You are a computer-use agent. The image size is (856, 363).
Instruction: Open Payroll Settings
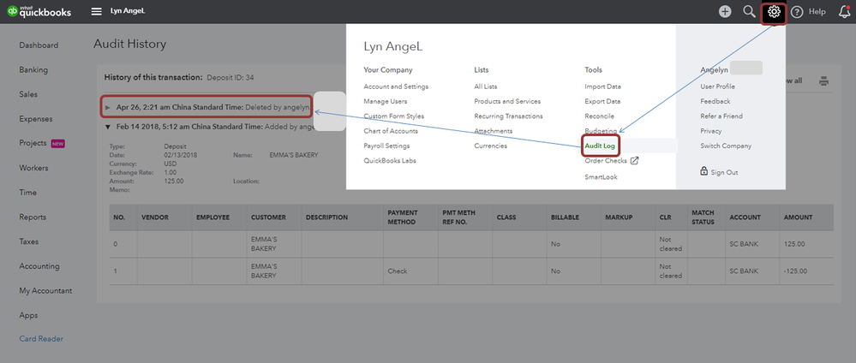(386, 146)
